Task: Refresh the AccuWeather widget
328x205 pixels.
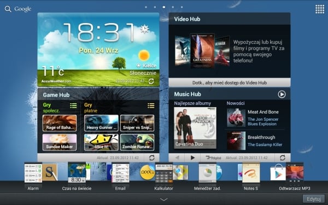Action: click(151, 81)
